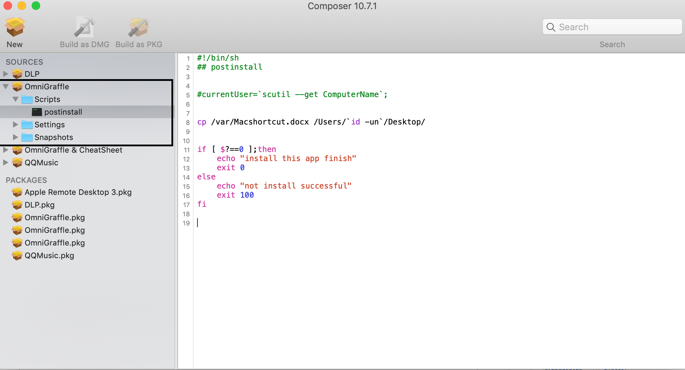Screen dimensions: 685x370
Task: Expand the DLP source
Action: click(x=6, y=74)
